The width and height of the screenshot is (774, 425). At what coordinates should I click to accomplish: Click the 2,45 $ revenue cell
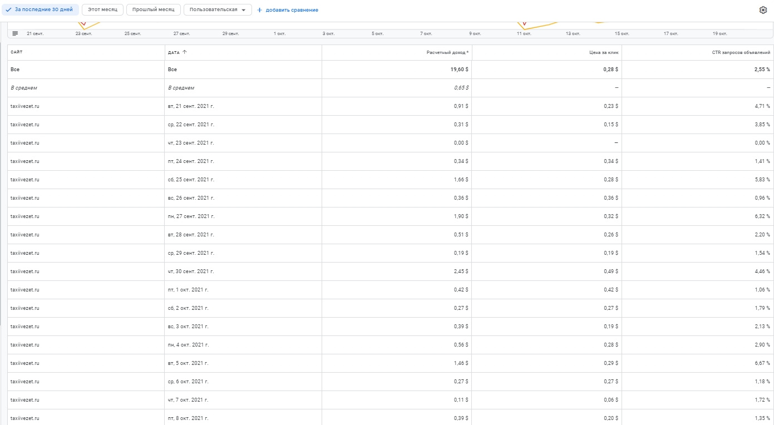460,271
